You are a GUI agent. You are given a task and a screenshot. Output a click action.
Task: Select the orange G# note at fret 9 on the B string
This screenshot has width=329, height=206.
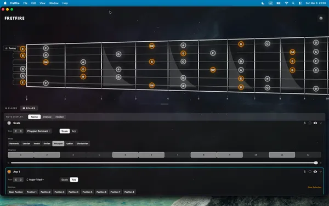292,52
